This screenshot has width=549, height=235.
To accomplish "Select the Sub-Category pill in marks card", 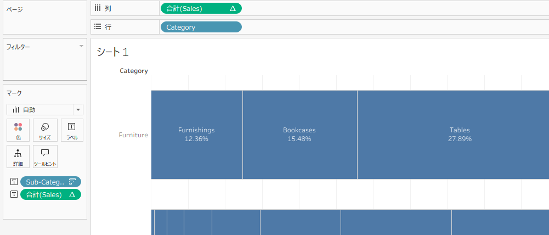I will (51, 182).
